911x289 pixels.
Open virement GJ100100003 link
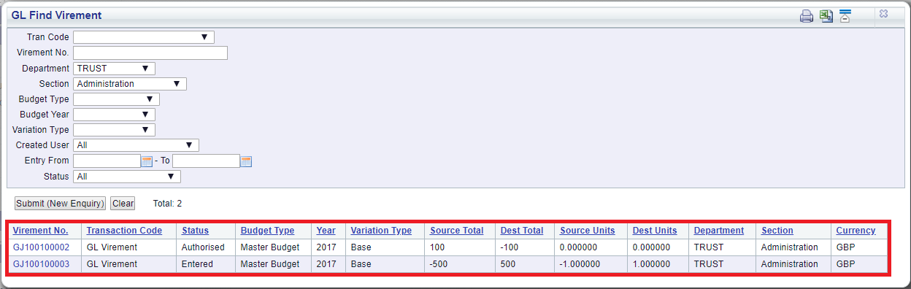coord(41,264)
